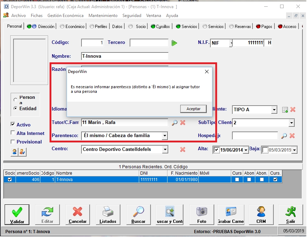Switch to the Acceso tab

(287, 27)
